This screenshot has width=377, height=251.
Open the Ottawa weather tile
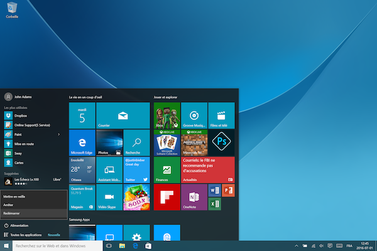tap(82, 170)
